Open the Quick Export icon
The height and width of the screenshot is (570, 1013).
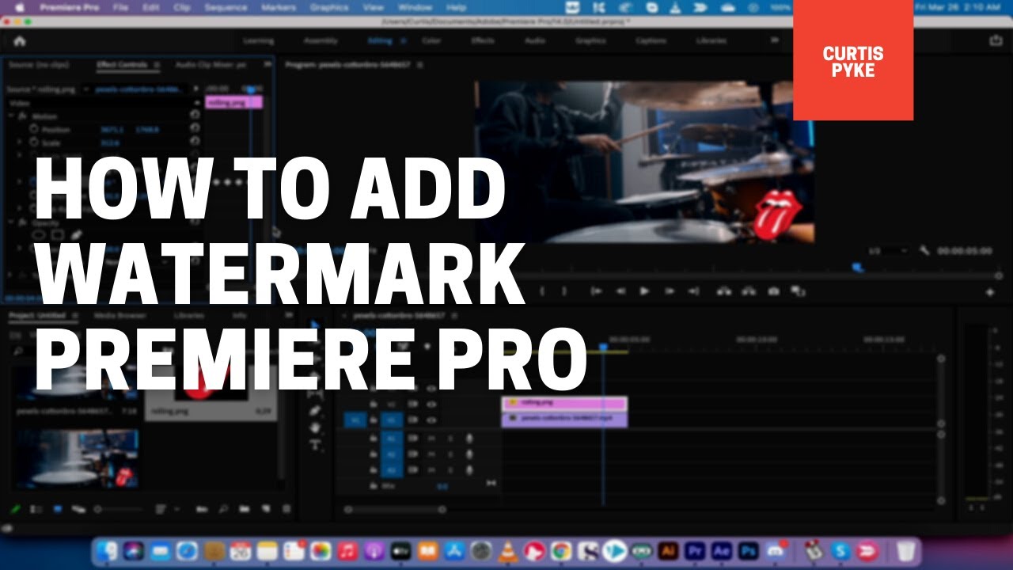tap(996, 40)
